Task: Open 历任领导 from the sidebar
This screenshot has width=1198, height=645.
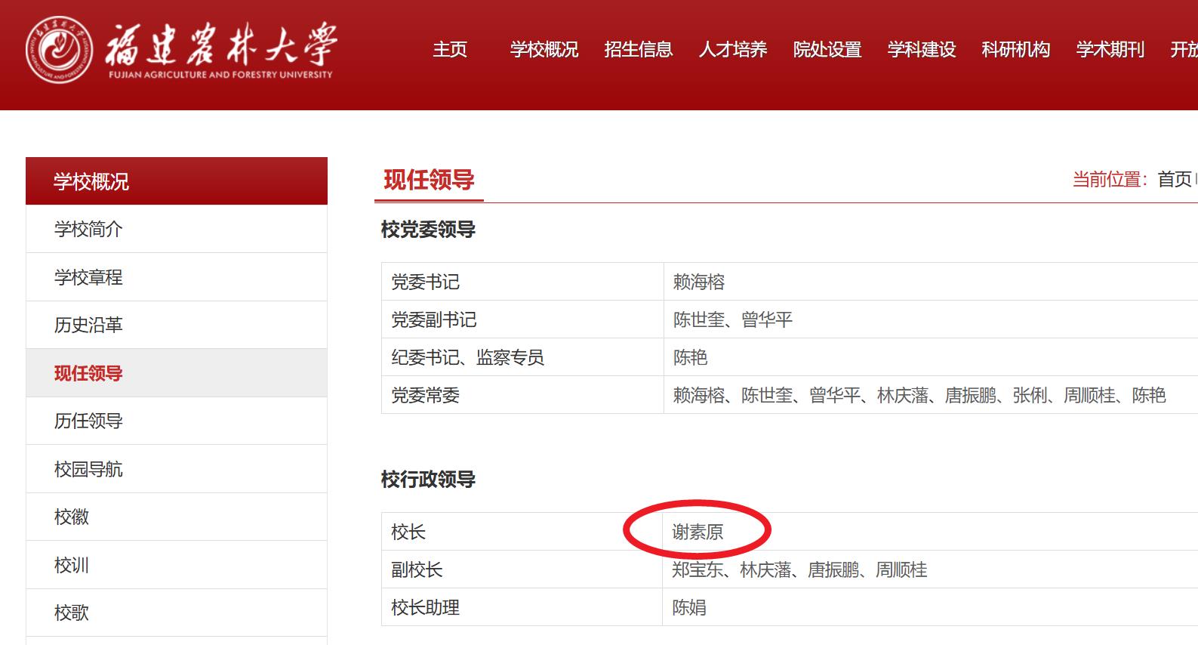Action: [88, 421]
